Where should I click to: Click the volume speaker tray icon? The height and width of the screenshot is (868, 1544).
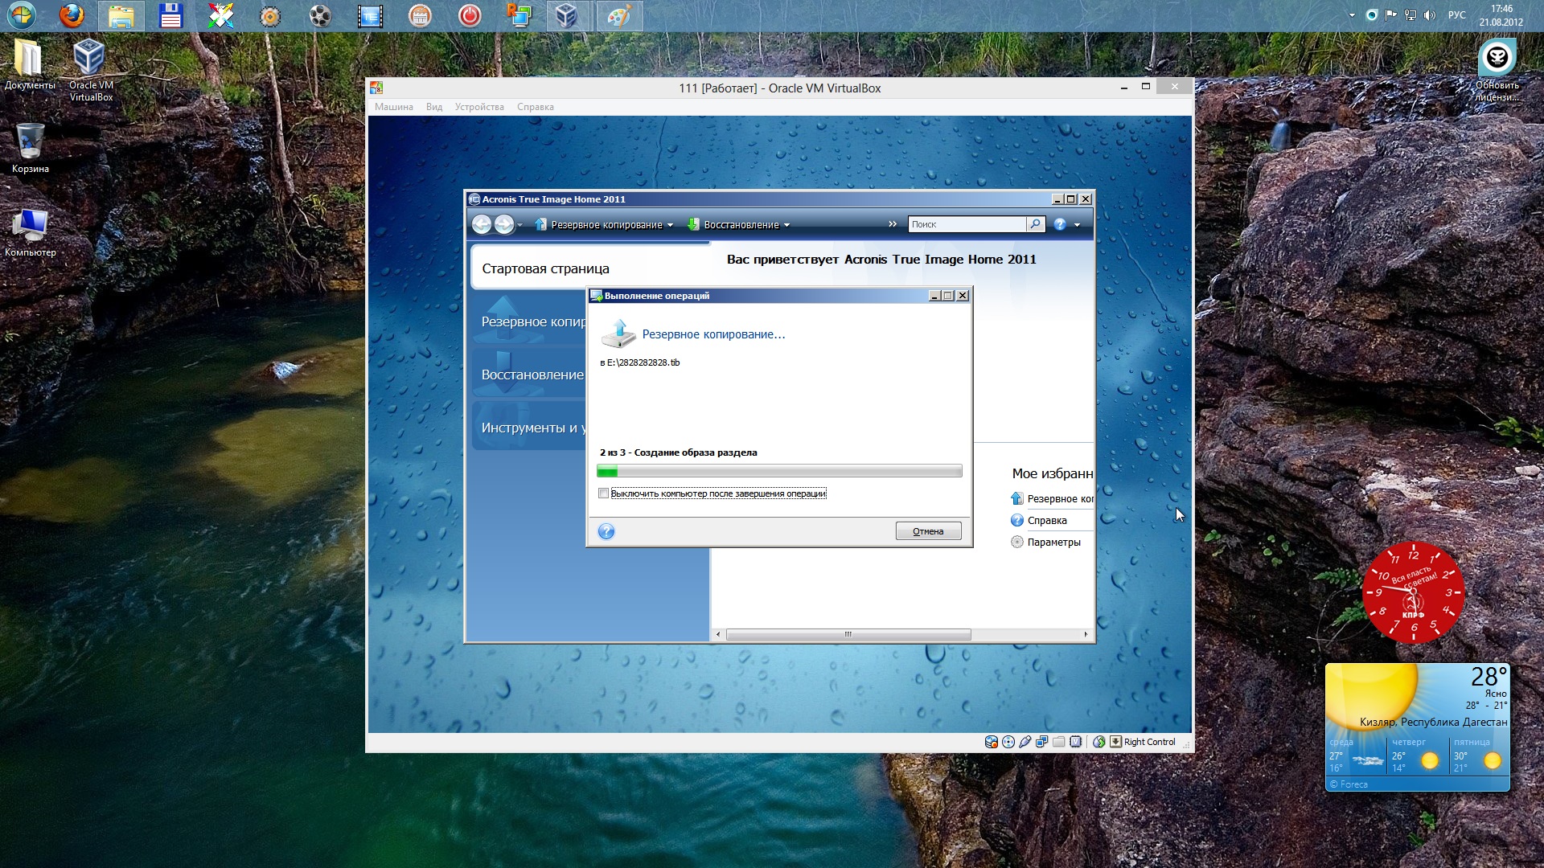[x=1429, y=15]
